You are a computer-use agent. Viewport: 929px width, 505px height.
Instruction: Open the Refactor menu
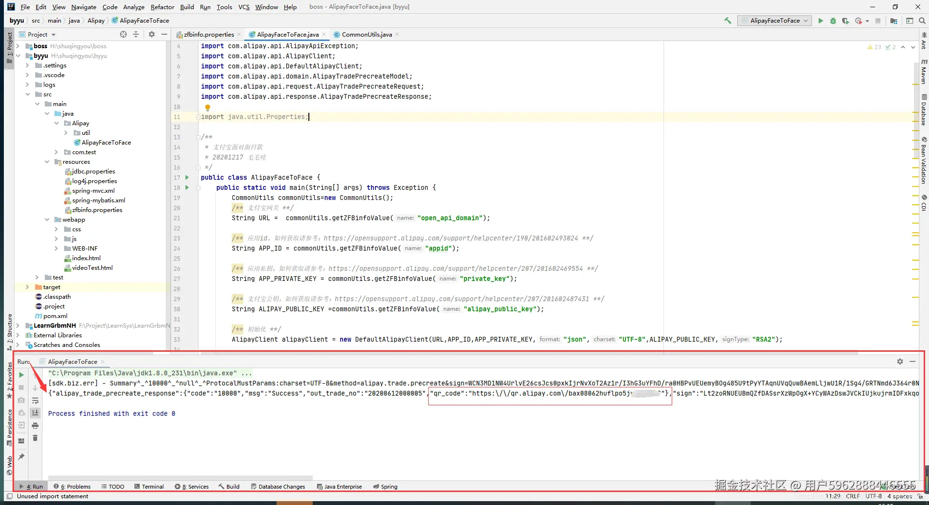coord(162,7)
